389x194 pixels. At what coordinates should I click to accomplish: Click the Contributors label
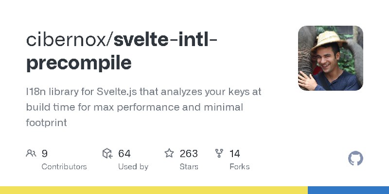[64, 167]
